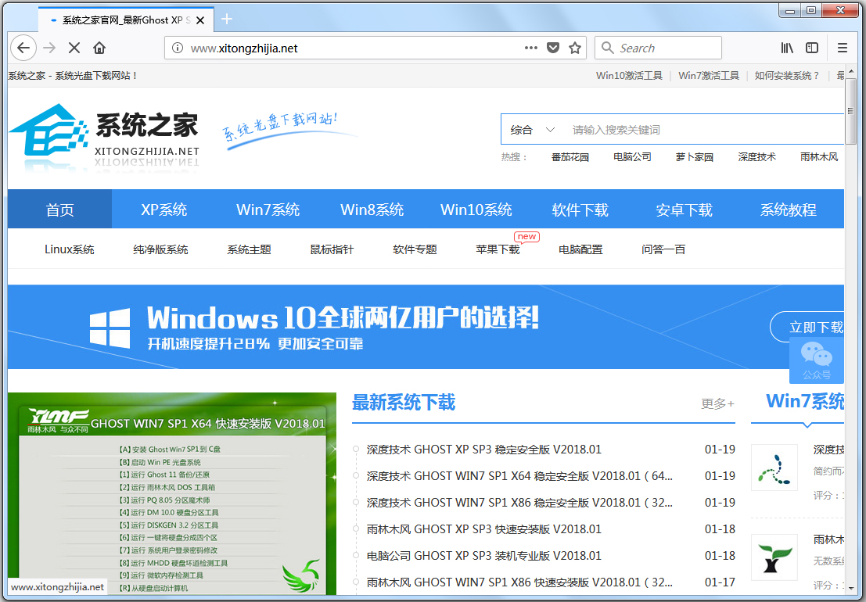866x602 pixels.
Task: Click hot search term 电脑公司
Action: (x=632, y=156)
